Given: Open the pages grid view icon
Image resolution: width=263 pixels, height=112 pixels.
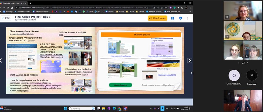Looking at the screenshot, I should 173,18.
